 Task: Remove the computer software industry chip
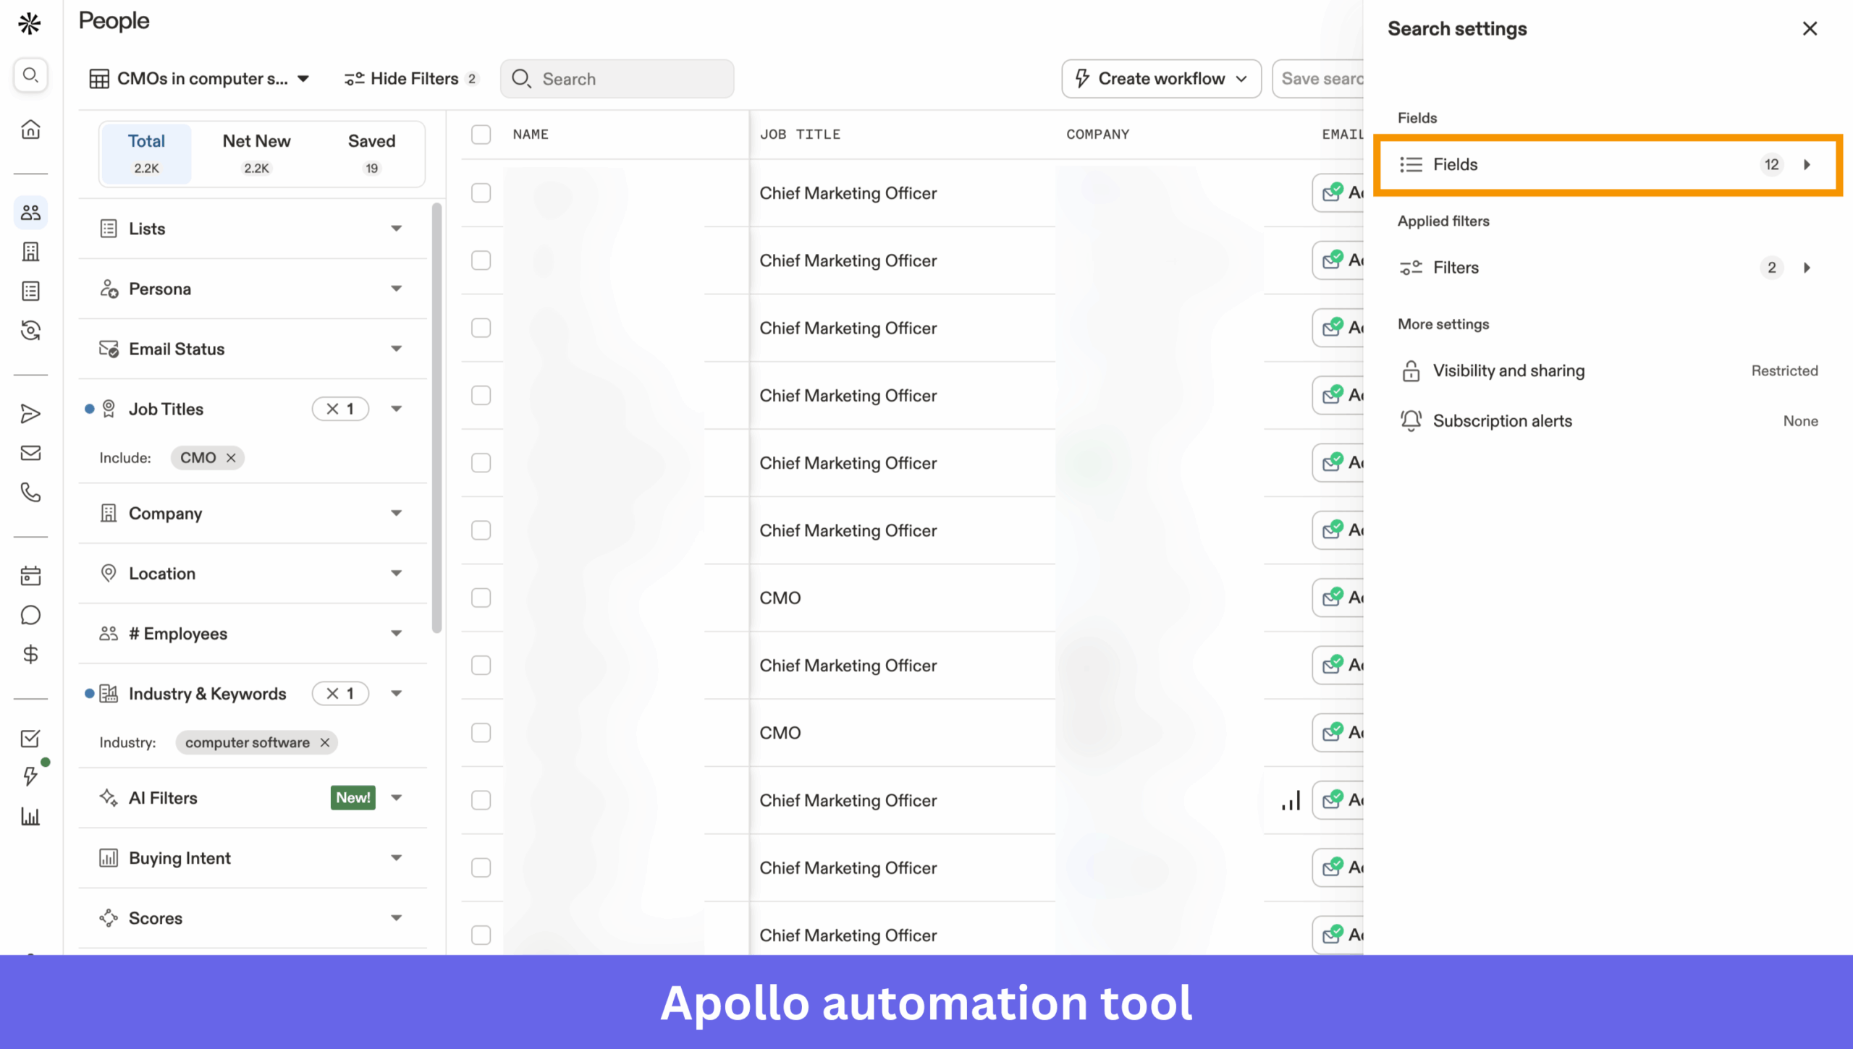(x=325, y=743)
